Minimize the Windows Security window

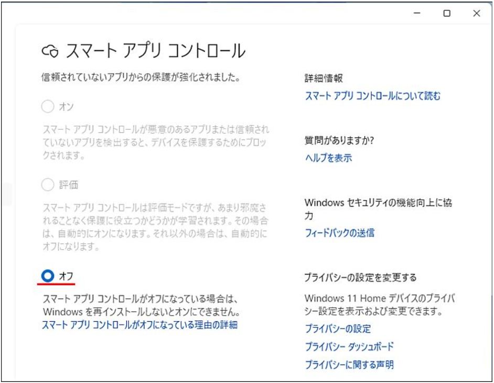coord(417,14)
